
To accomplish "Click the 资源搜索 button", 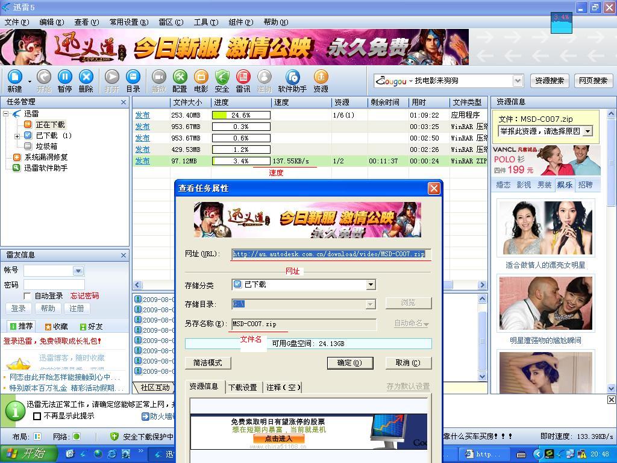I will pos(550,81).
